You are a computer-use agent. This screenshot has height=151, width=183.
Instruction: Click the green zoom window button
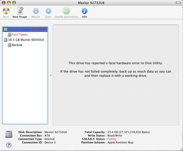click(14, 3)
